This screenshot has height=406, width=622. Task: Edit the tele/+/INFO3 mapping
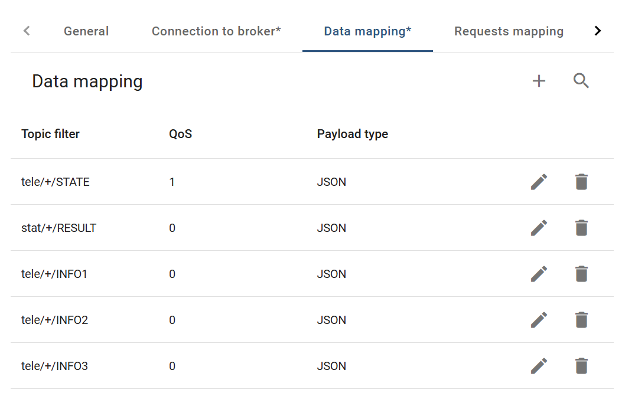tap(539, 366)
